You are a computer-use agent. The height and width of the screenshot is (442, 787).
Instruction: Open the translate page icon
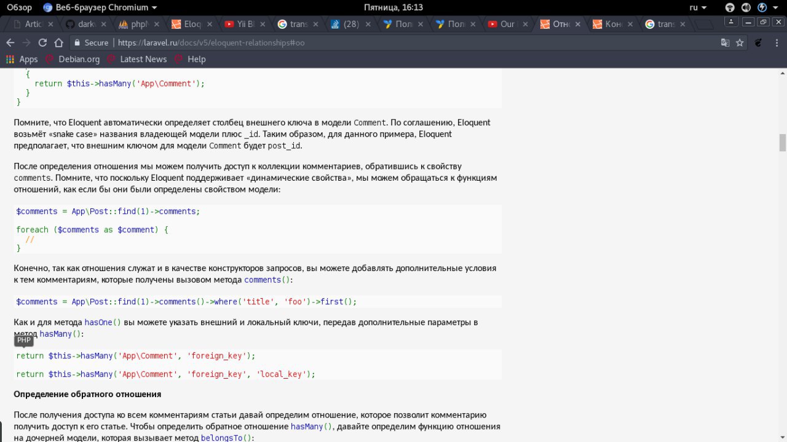(726, 43)
